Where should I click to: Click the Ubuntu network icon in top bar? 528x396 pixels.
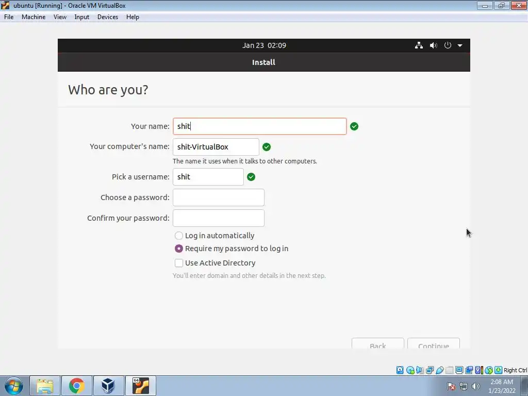[419, 45]
